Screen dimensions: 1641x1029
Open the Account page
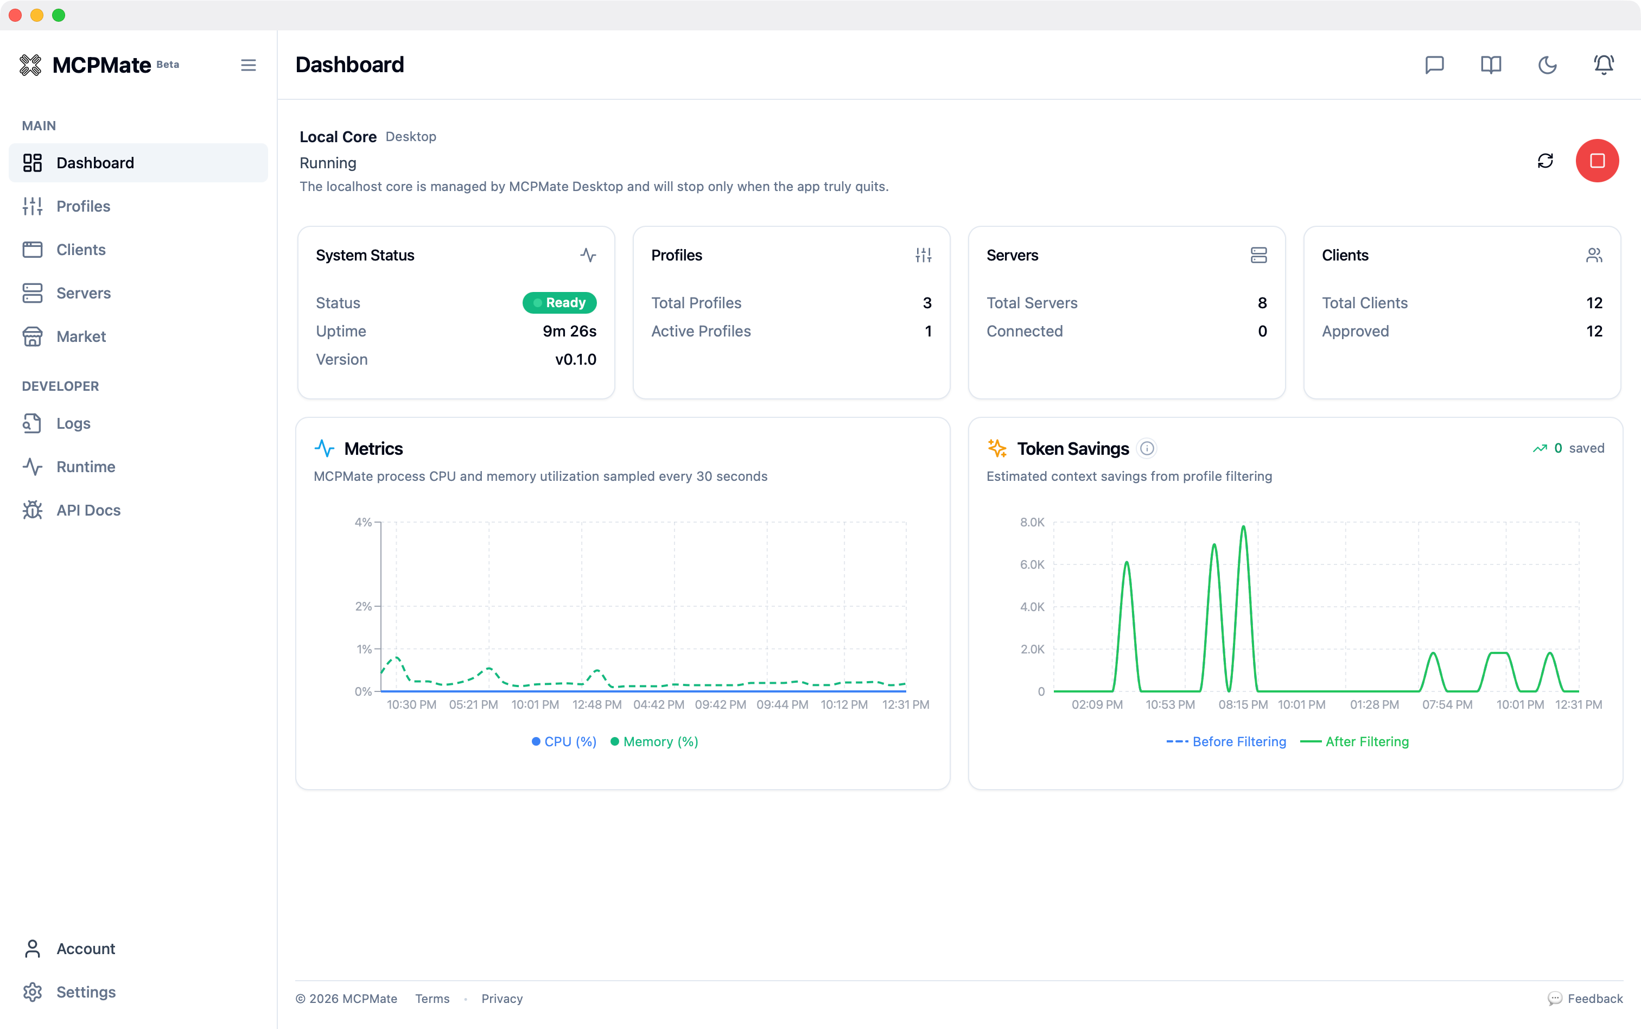coord(138,949)
